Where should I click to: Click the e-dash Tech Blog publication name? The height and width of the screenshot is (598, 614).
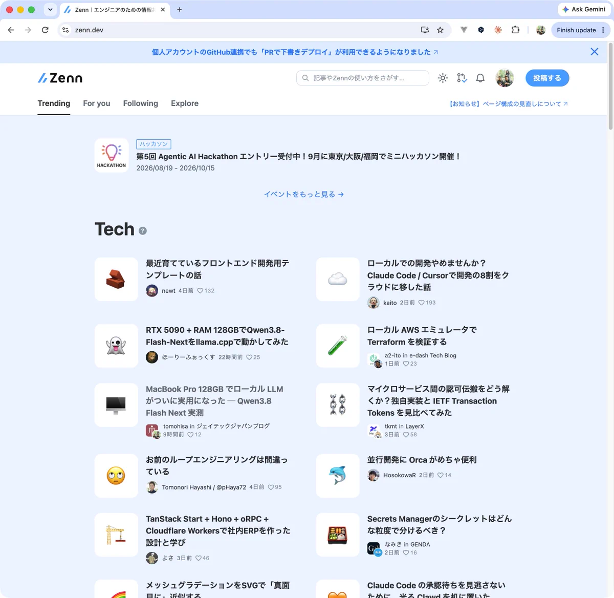[433, 355]
